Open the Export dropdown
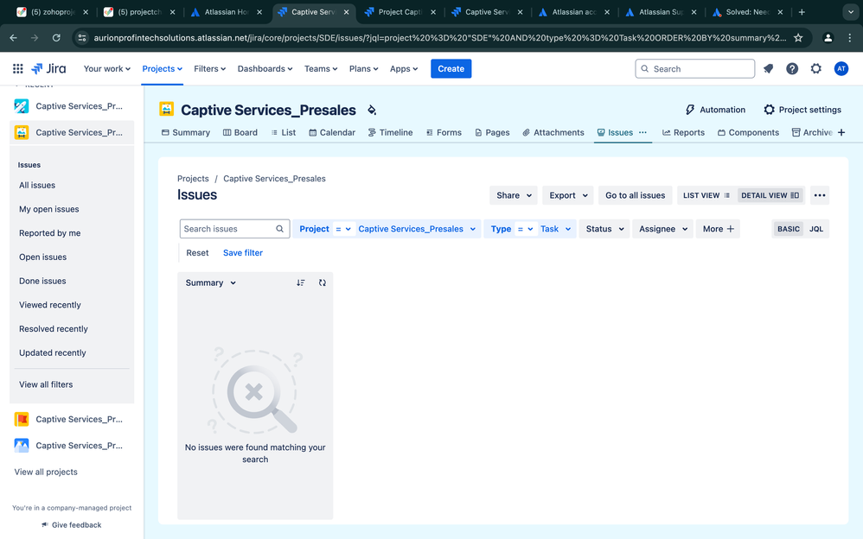The image size is (863, 539). coord(568,195)
